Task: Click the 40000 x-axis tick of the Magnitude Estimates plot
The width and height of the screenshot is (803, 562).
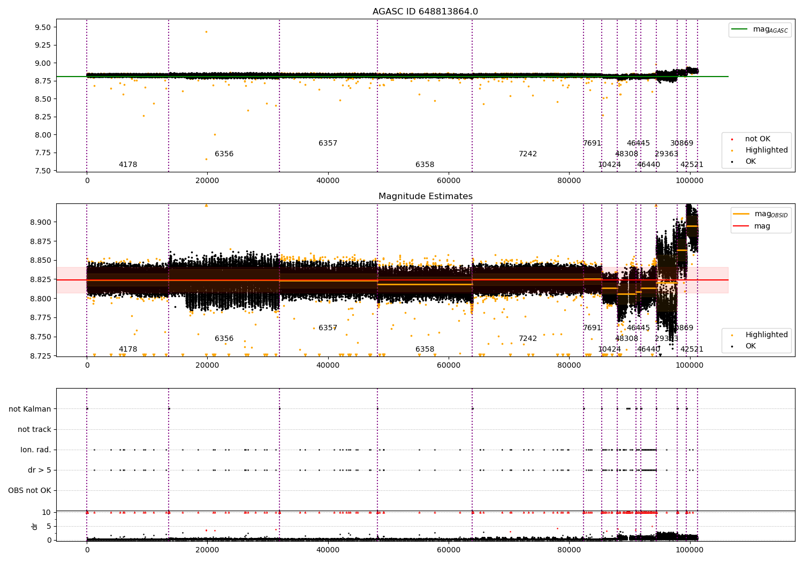Action: (328, 366)
